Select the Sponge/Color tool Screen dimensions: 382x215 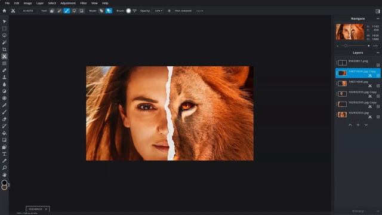[4, 98]
